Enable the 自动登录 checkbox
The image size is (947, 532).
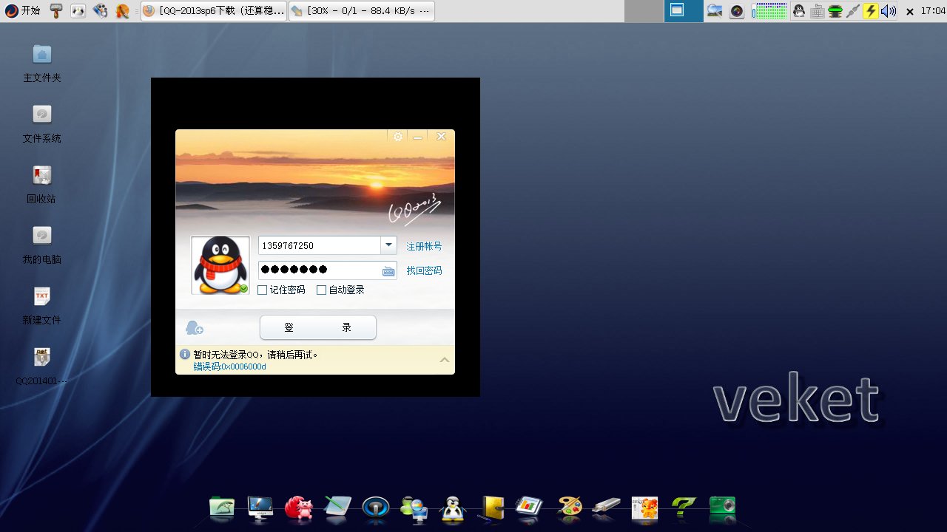[321, 290]
